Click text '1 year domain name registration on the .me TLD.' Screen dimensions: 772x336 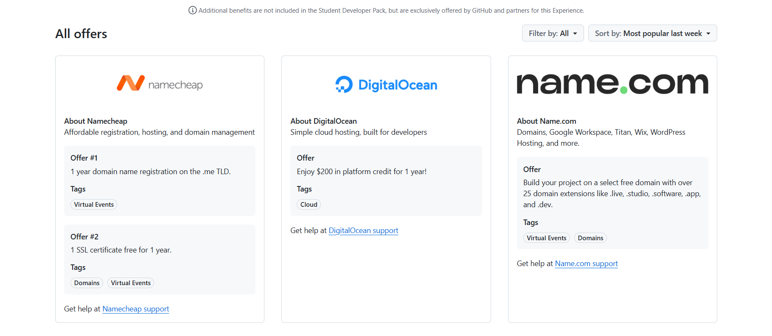[x=151, y=172]
